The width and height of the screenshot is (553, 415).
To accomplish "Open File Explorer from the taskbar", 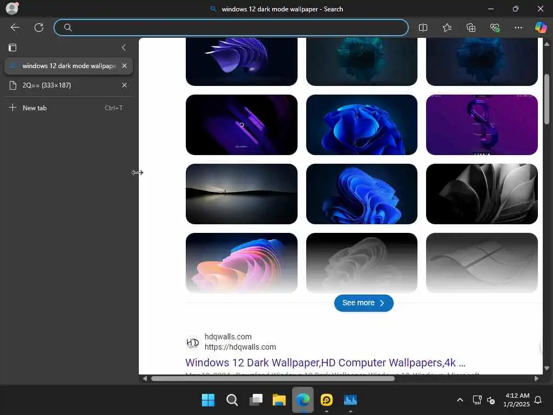I will coord(279,400).
